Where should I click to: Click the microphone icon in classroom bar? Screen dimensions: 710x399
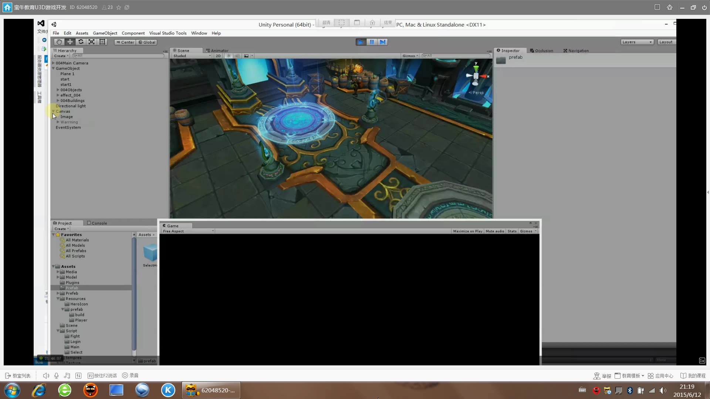point(56,375)
